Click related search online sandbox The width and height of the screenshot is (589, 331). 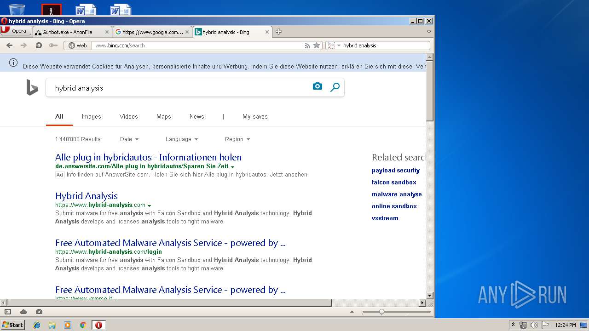click(394, 206)
